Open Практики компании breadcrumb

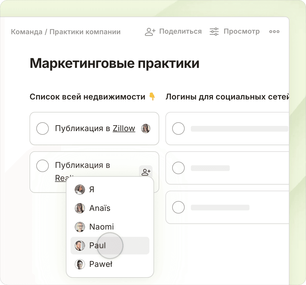click(x=85, y=32)
